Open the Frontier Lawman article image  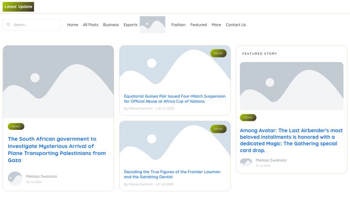tap(175, 143)
